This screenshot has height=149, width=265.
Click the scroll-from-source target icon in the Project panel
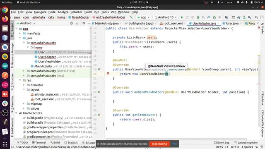(x=72, y=23)
